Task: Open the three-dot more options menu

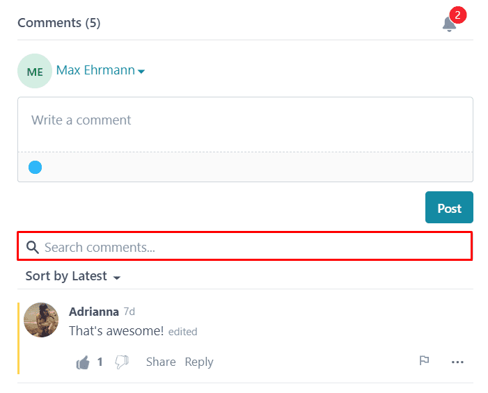Action: point(457,362)
